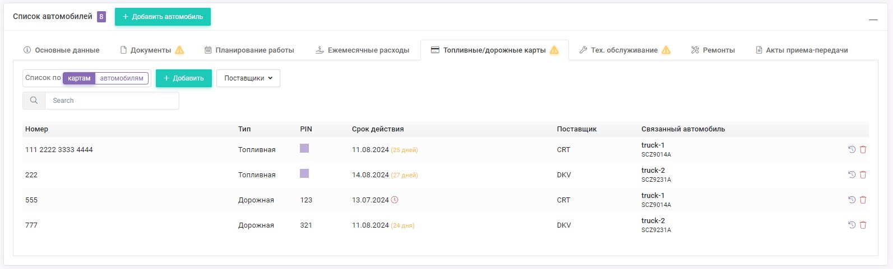893x269 pixels.
Task: Click expiry date 13.07.2024
Action: tap(371, 200)
